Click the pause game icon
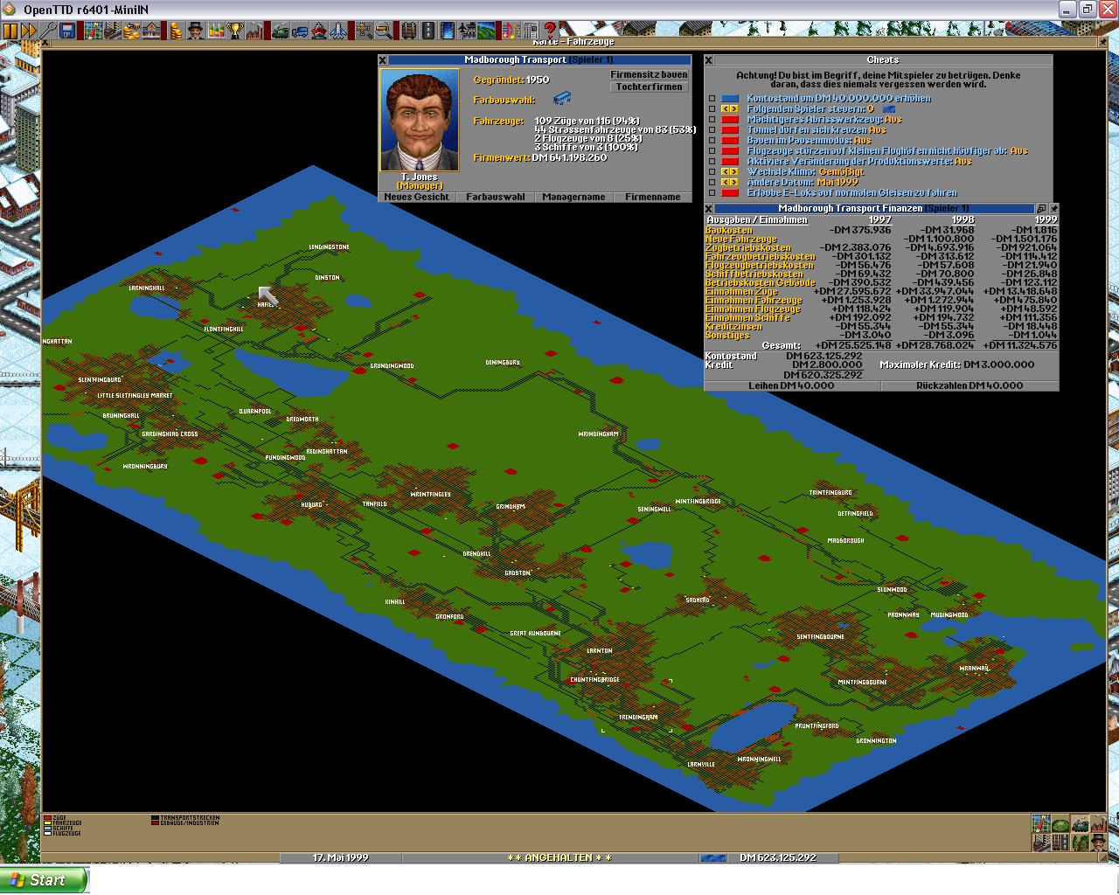 [x=10, y=31]
